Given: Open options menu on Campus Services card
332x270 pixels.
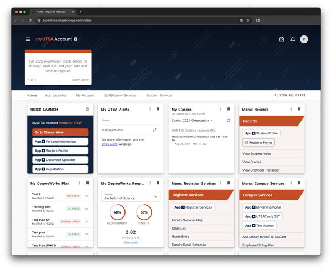Looking at the screenshot, I should click(x=291, y=183).
